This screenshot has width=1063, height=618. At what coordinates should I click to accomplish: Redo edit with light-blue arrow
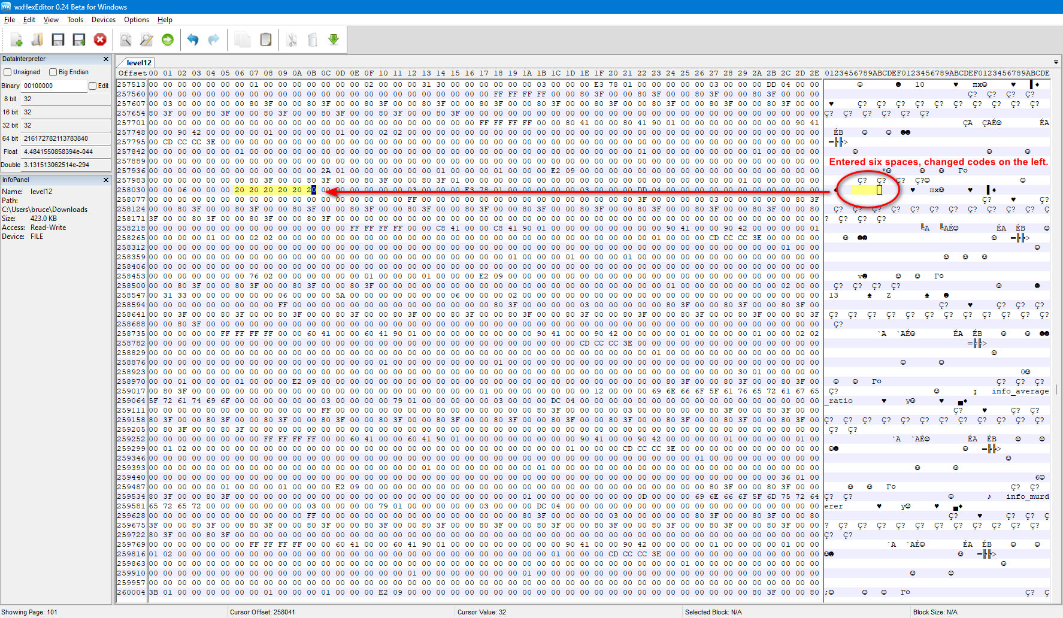coord(214,40)
